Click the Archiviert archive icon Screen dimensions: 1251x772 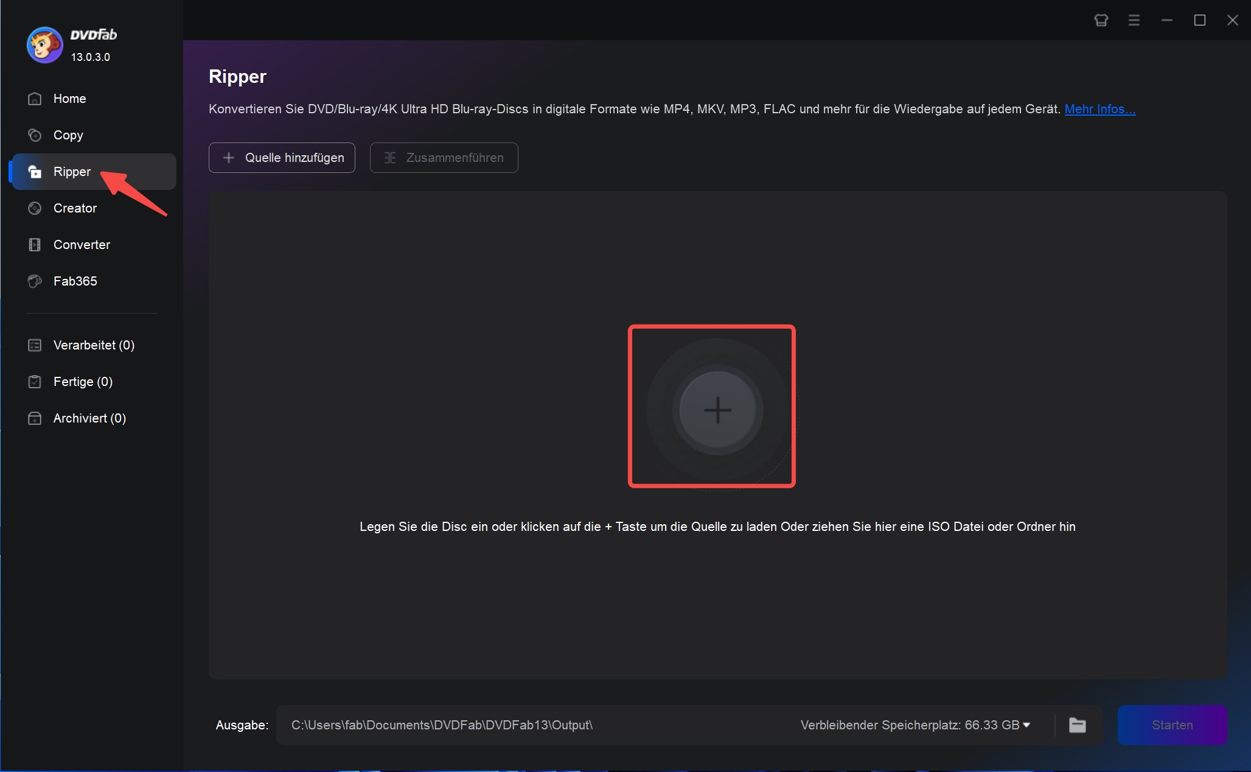[35, 418]
